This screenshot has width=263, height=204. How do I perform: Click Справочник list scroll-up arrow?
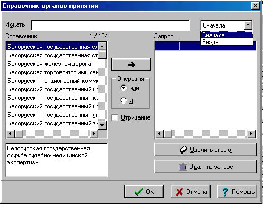click(x=102, y=46)
